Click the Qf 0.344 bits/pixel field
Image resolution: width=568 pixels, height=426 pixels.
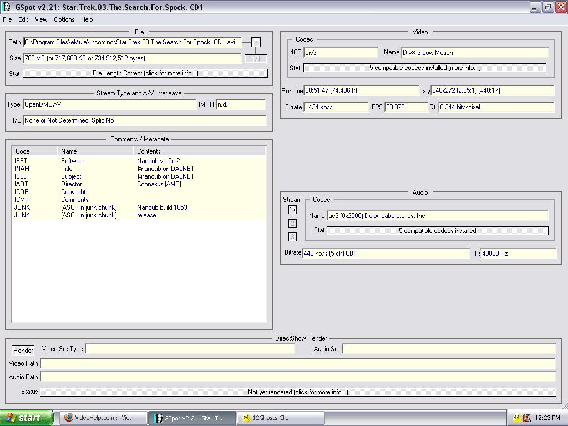point(496,107)
